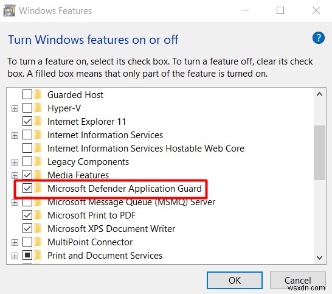This screenshot has height=294, width=332.
Task: Uncheck Microsoft XPS Document Writer checkbox
Action: click(27, 228)
